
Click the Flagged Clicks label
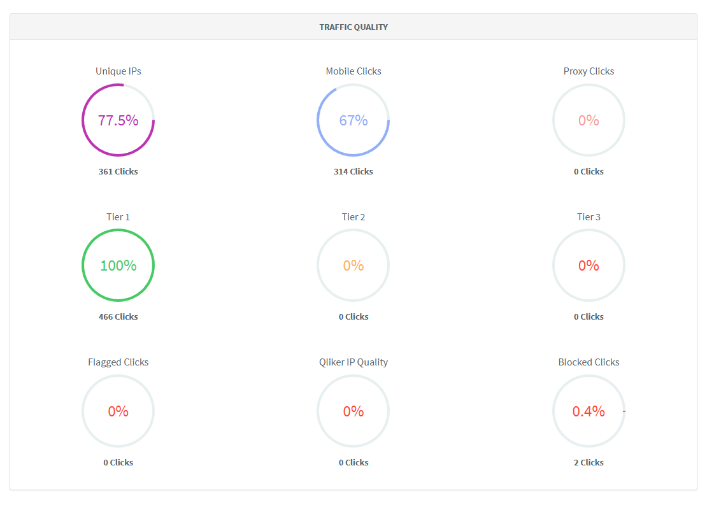click(x=118, y=362)
